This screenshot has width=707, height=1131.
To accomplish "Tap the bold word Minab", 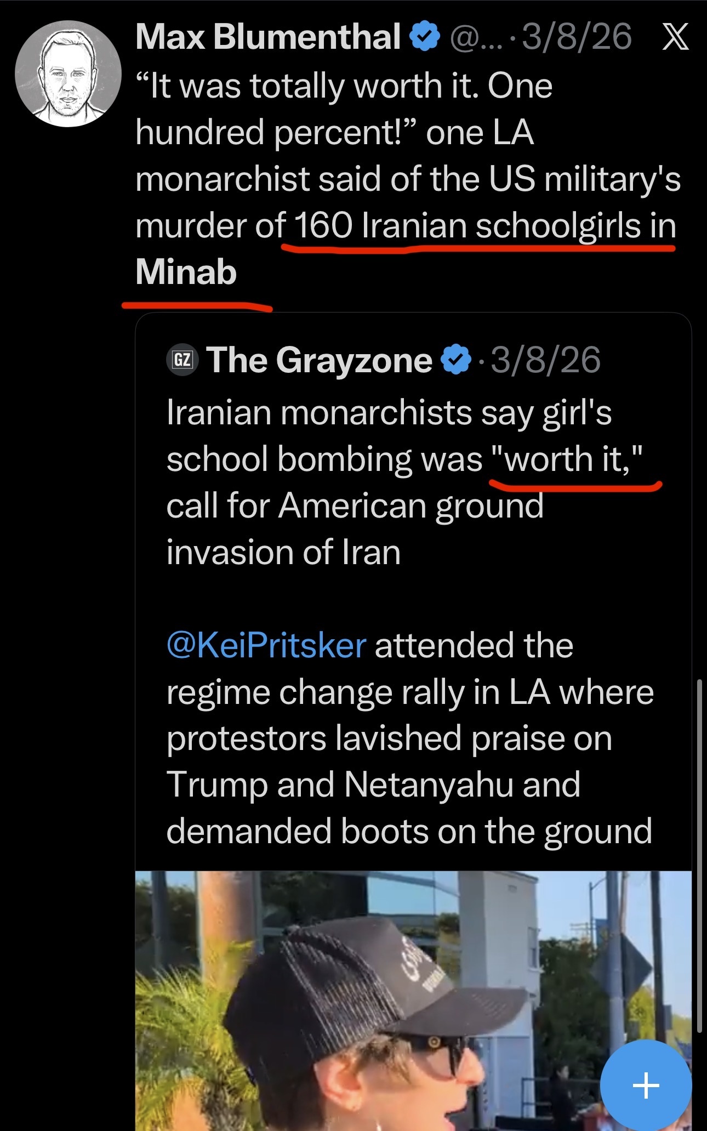I will click(x=186, y=272).
